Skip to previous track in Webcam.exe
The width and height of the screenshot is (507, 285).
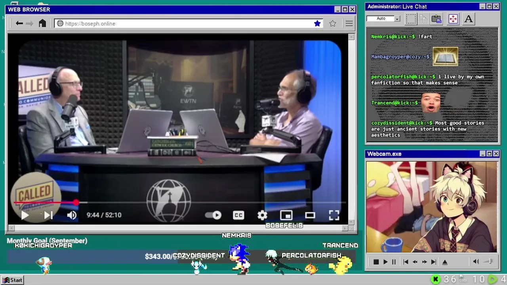tap(406, 262)
